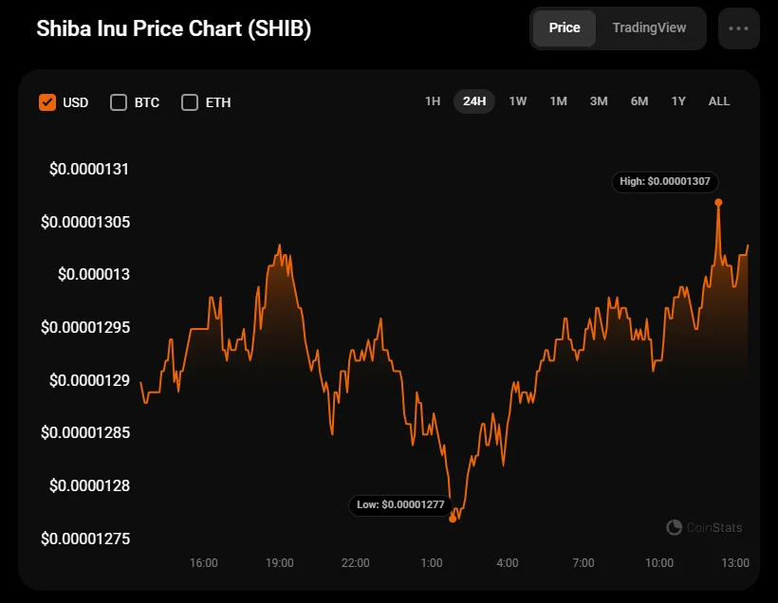Image resolution: width=778 pixels, height=603 pixels.
Task: Click the Low price marker dot
Action: tap(453, 519)
